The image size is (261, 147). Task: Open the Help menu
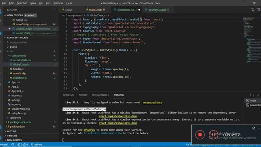(x=69, y=3)
